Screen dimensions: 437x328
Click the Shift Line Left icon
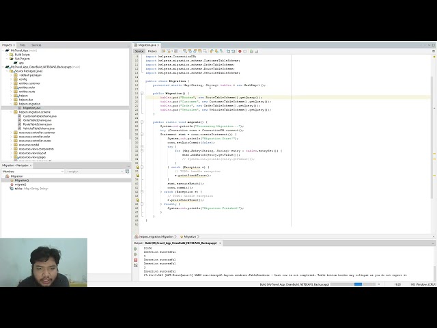click(x=228, y=51)
